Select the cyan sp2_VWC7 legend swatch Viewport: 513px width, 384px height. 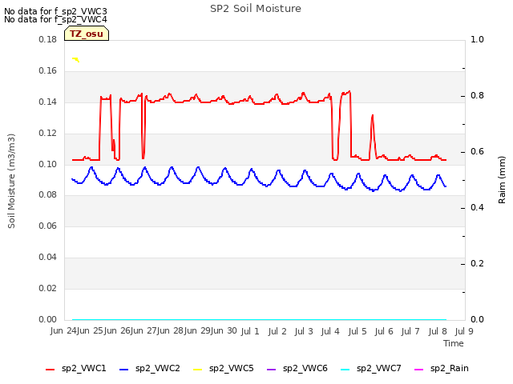pos(345,370)
